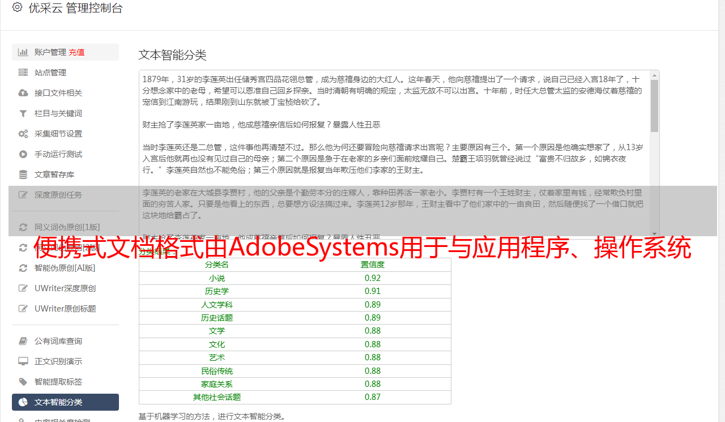Viewport: 725px width, 422px height.
Task: Click the red 充值 recharge link
Action: pyautogui.click(x=76, y=52)
